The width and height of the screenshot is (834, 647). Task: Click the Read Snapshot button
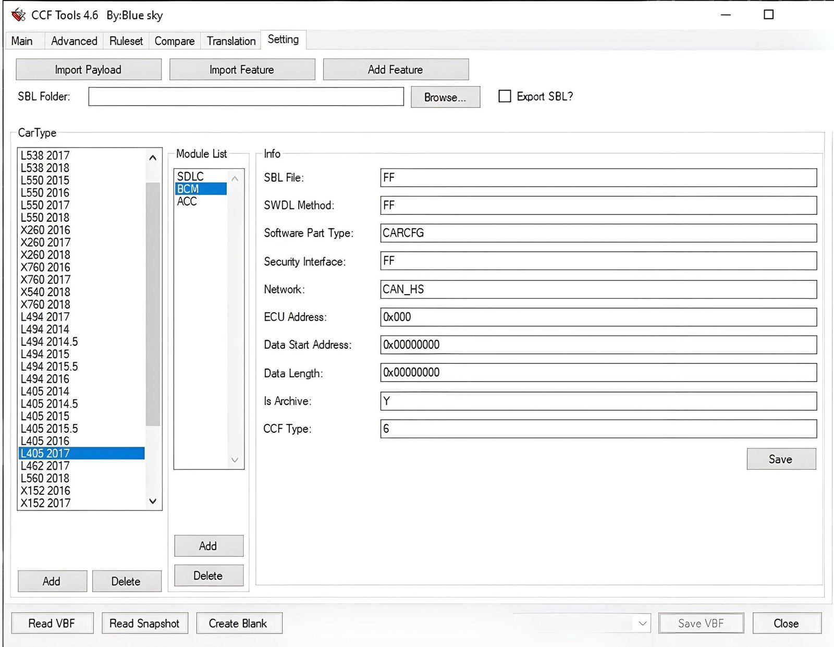click(145, 623)
